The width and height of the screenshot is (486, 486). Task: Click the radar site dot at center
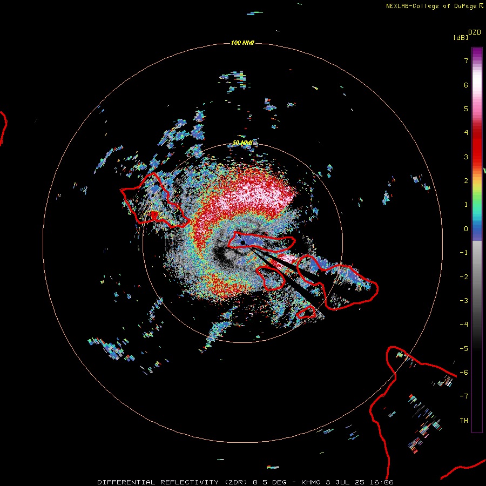(x=243, y=243)
